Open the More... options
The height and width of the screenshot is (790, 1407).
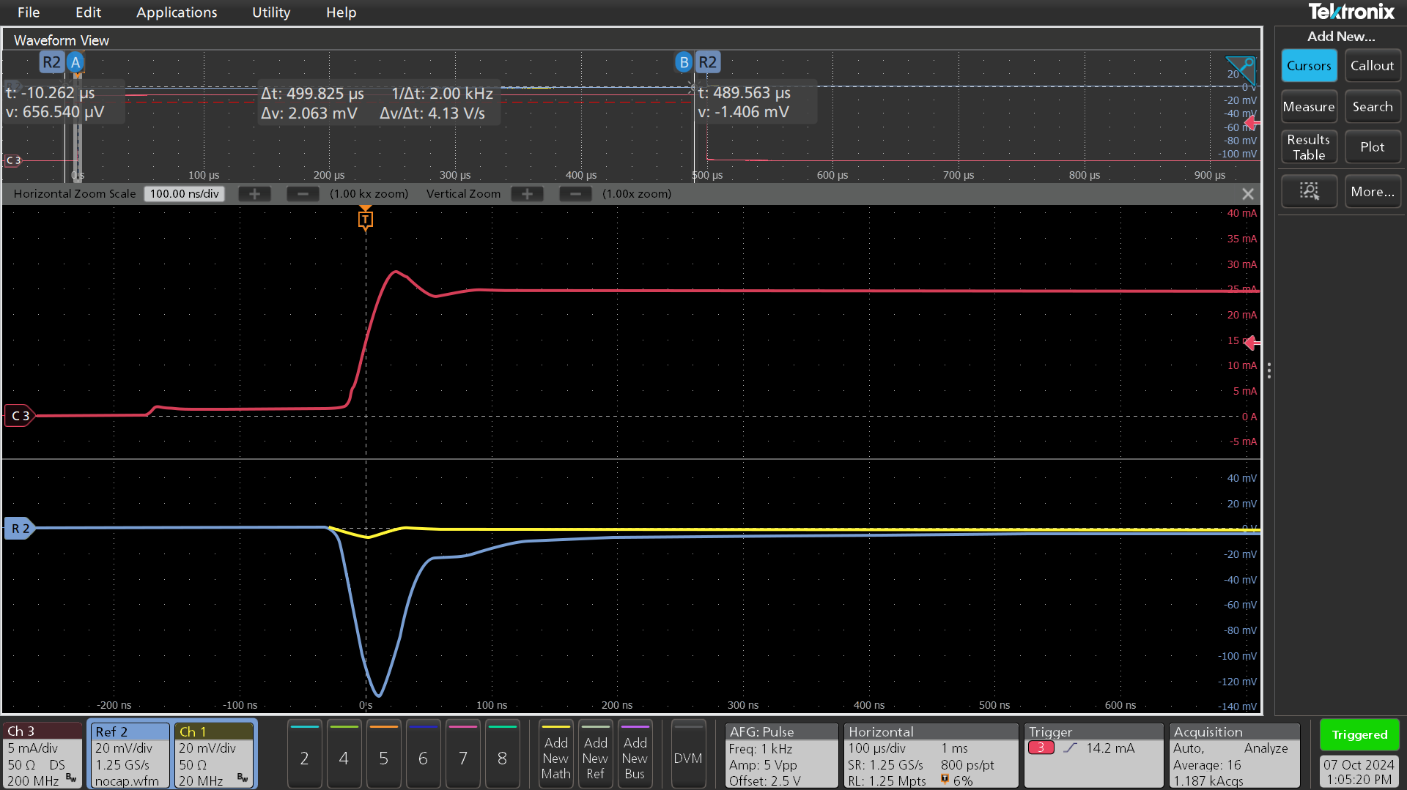[x=1372, y=191]
